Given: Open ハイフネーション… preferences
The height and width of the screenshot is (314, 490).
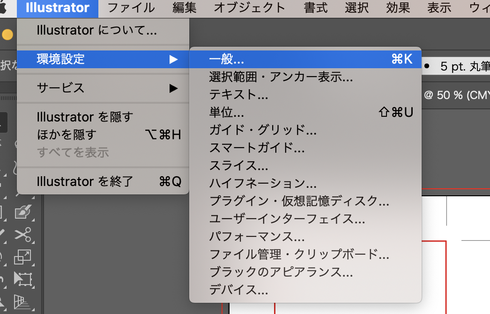Looking at the screenshot, I should click(305, 183).
